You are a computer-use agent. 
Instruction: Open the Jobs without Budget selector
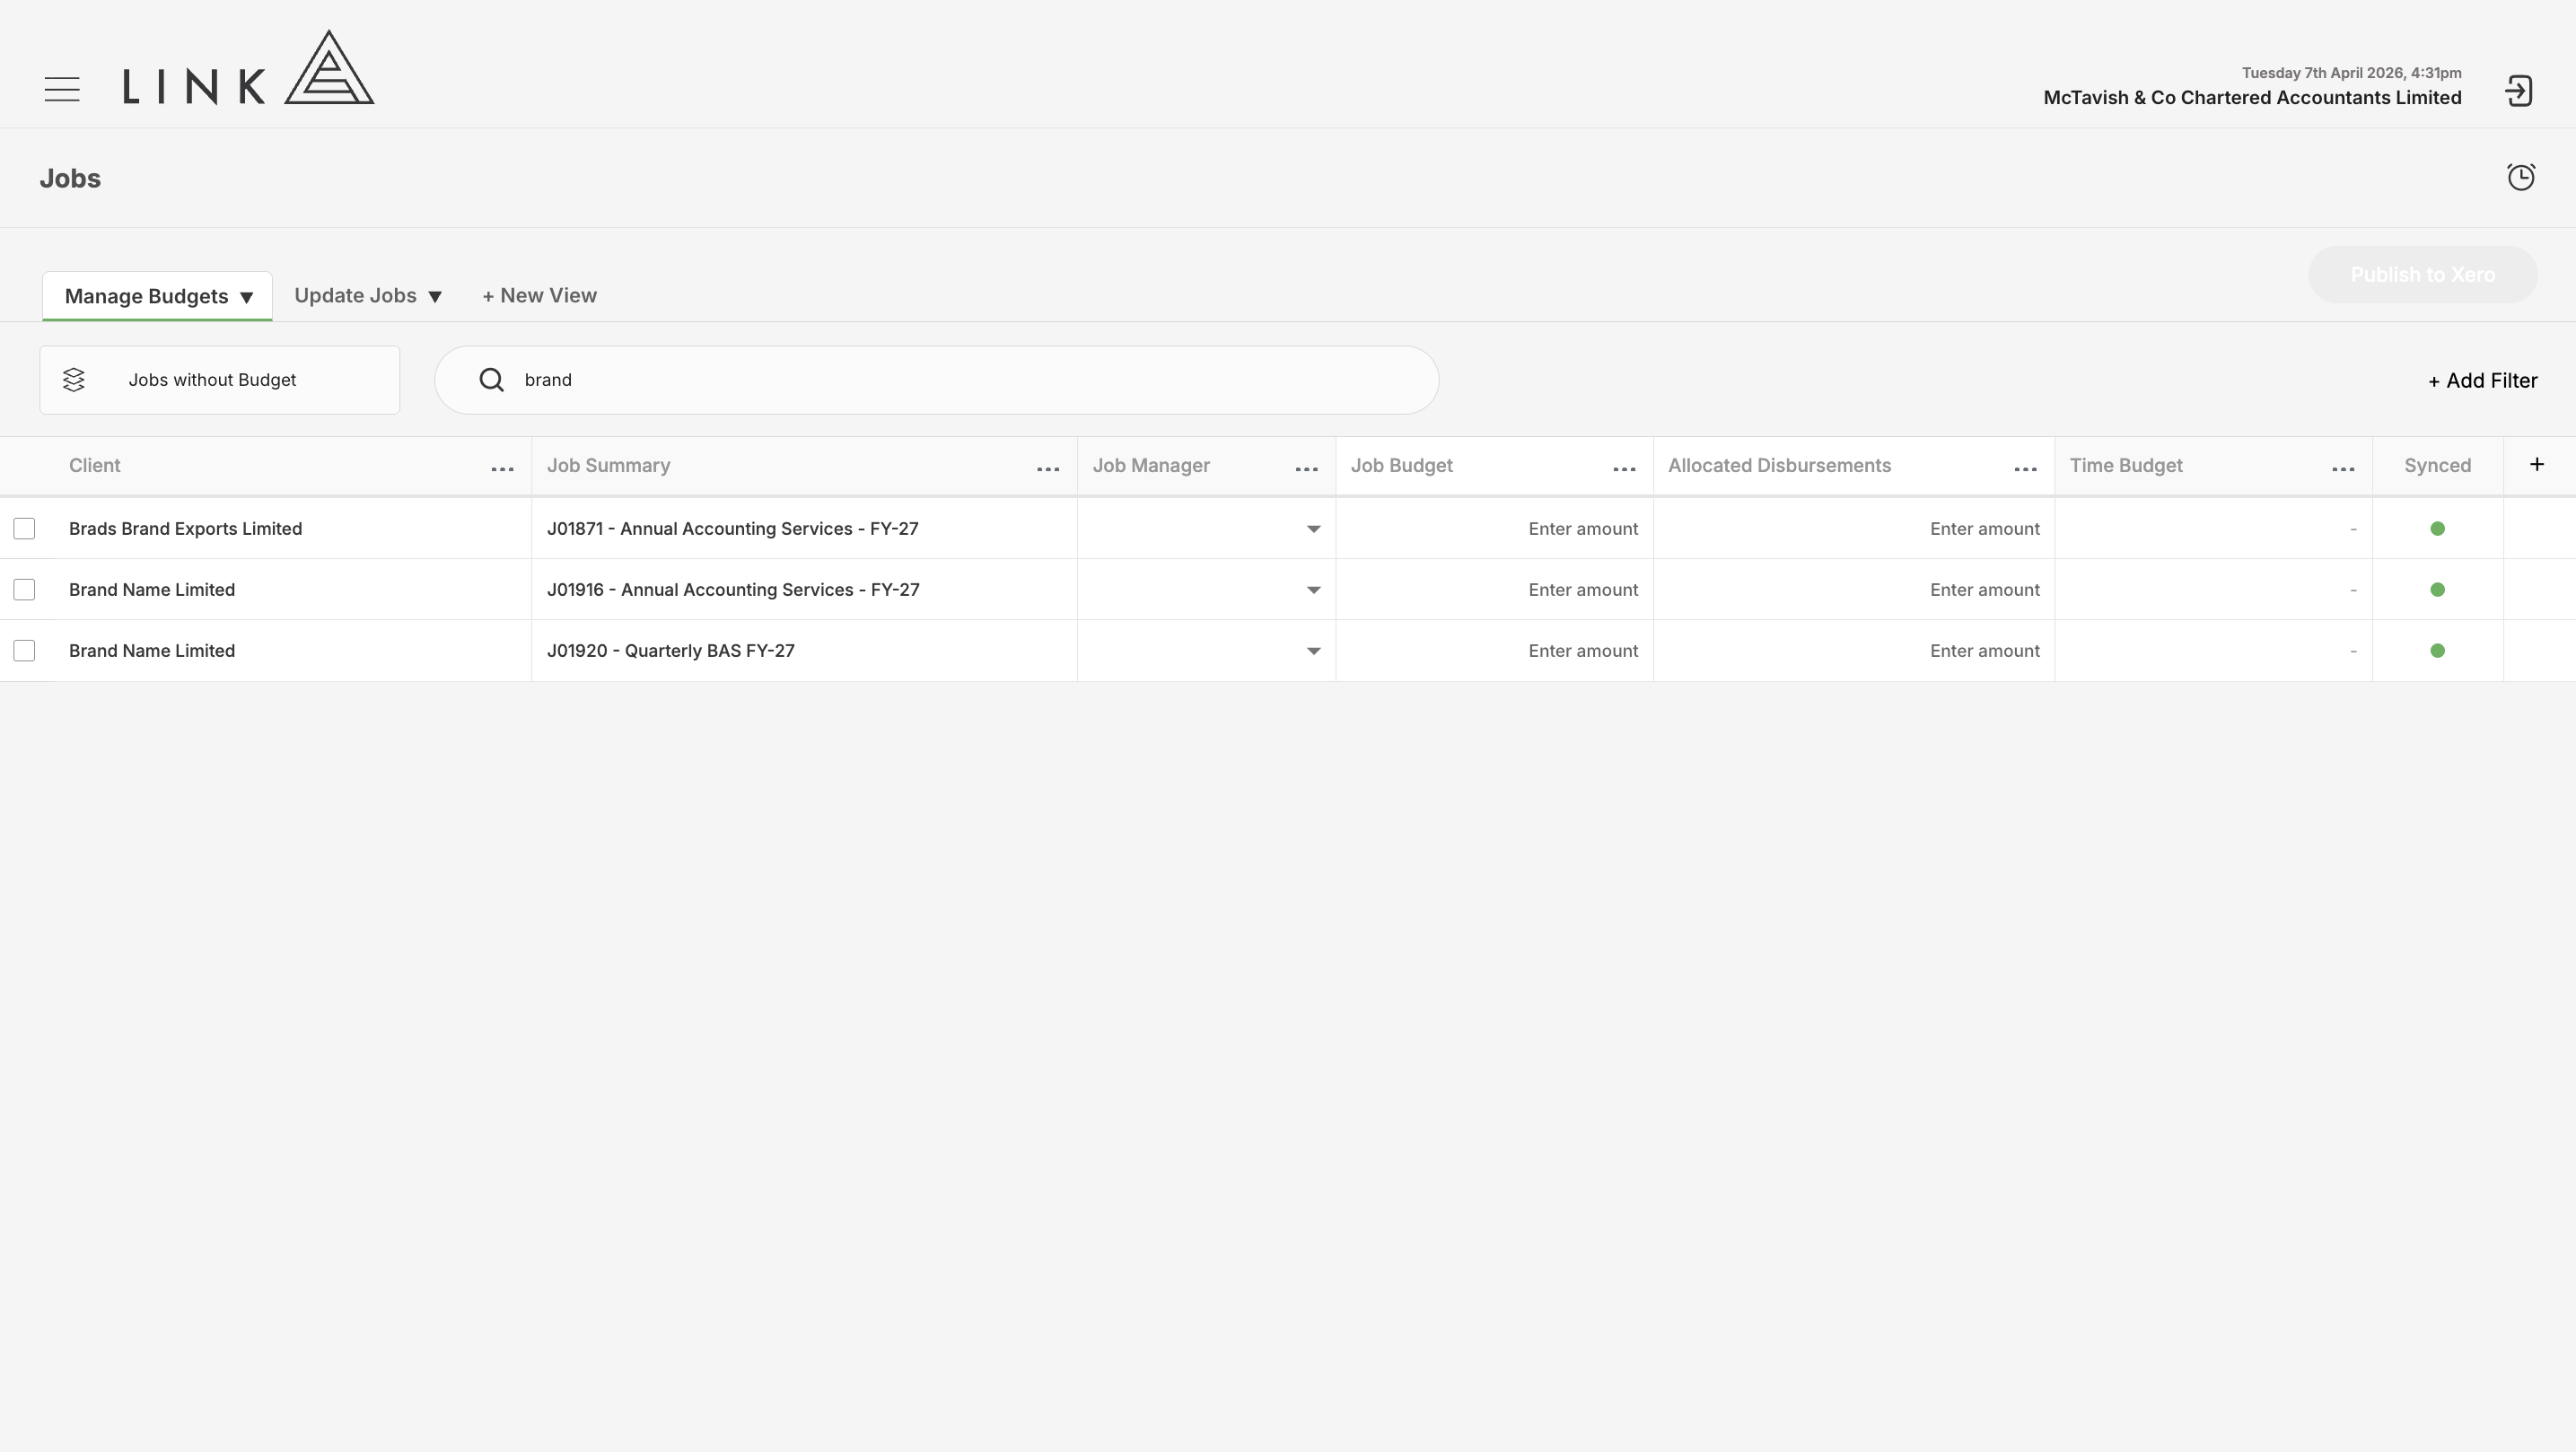tap(219, 380)
